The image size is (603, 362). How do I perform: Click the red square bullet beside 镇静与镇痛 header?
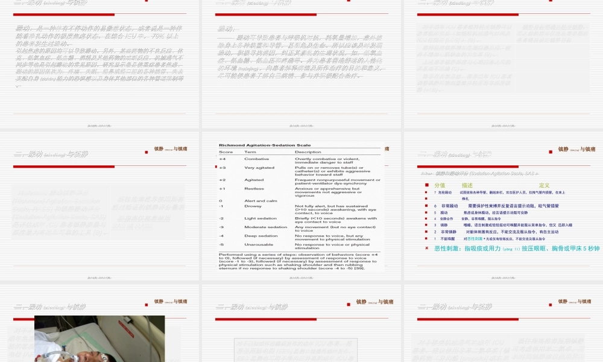click(551, 151)
